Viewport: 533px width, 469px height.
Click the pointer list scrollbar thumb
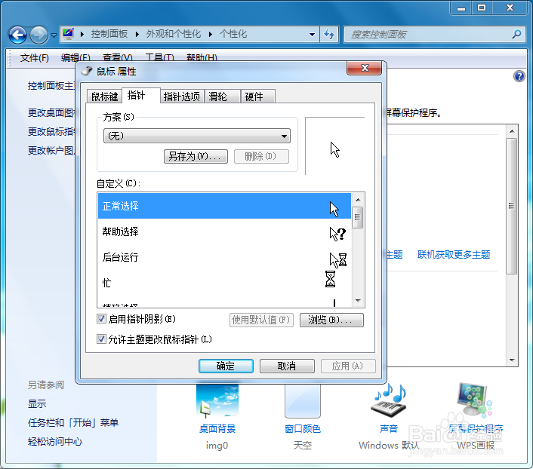tap(358, 217)
